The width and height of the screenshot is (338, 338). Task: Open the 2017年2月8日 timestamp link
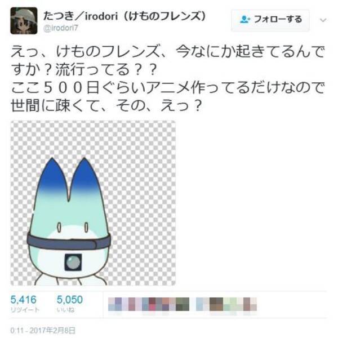43,331
